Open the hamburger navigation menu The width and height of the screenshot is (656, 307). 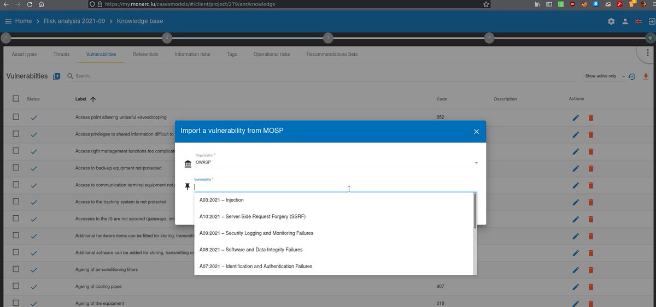tap(8, 21)
